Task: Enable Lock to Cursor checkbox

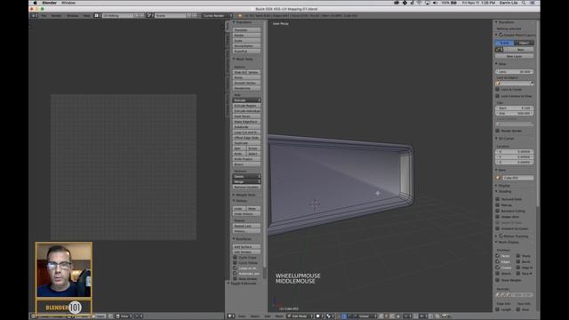Action: (x=498, y=89)
